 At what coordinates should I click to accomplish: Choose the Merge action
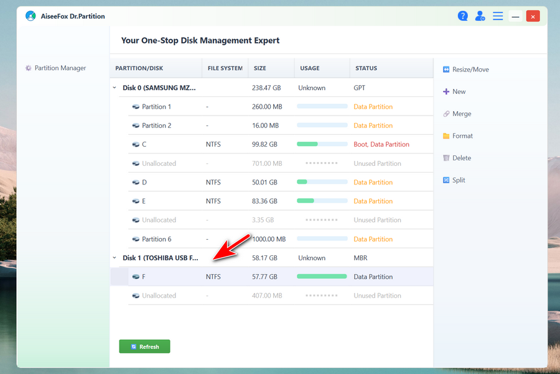(x=457, y=114)
